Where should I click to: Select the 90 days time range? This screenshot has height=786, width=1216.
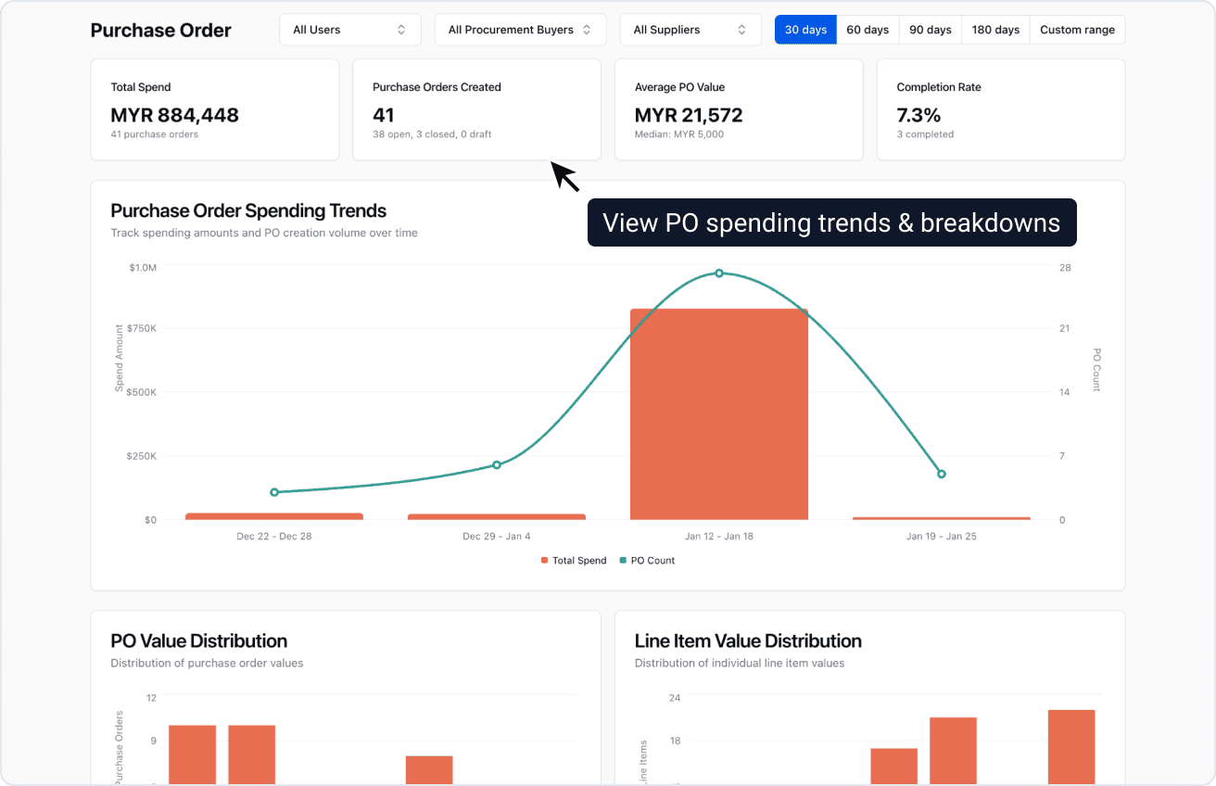click(930, 29)
